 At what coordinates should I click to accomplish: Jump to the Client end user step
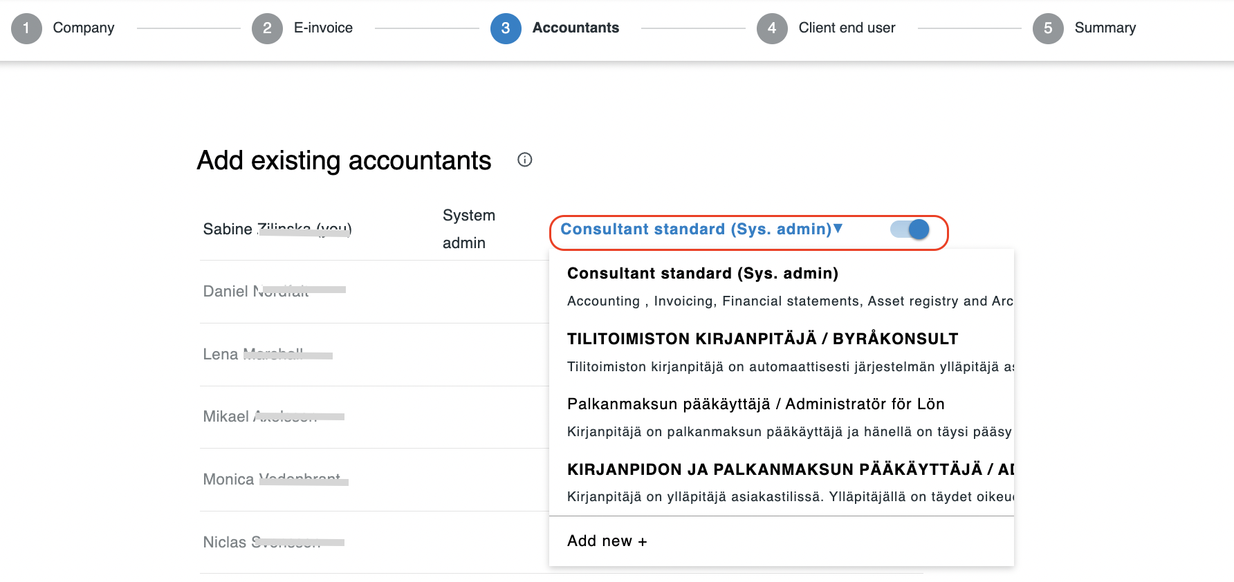point(847,28)
